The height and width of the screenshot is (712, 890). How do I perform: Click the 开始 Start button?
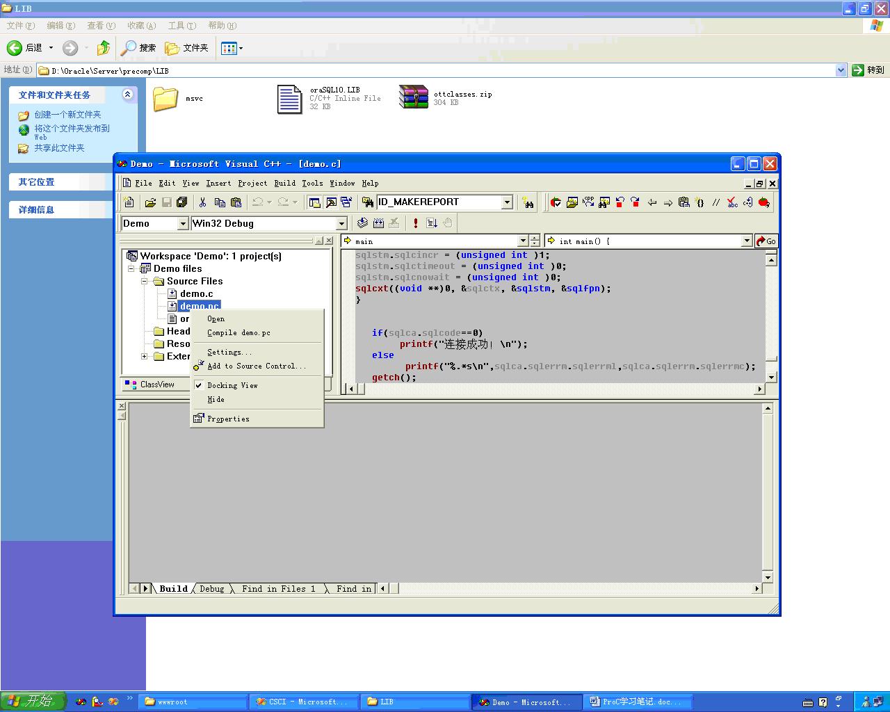point(33,701)
